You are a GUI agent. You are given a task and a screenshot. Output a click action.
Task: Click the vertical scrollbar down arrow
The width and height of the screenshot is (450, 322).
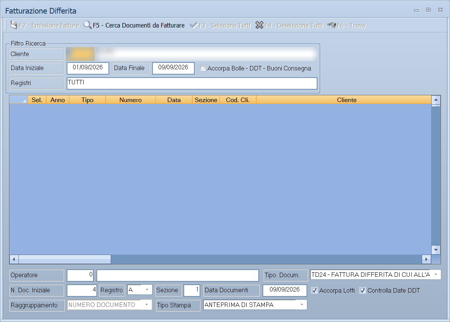(436, 250)
